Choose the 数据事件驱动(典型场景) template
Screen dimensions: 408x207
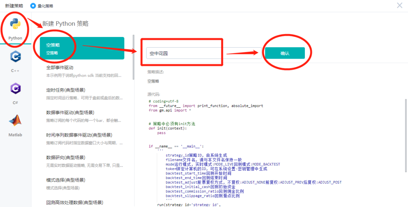(x=82, y=116)
